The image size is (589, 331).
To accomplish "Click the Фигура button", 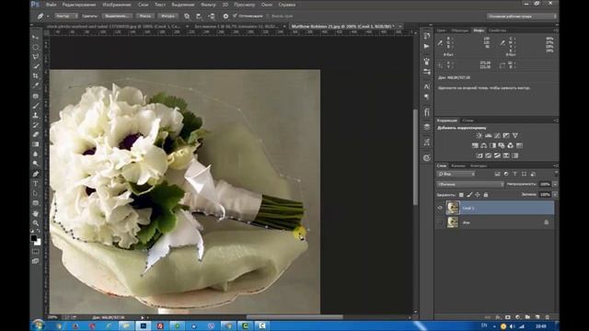I will pos(167,17).
